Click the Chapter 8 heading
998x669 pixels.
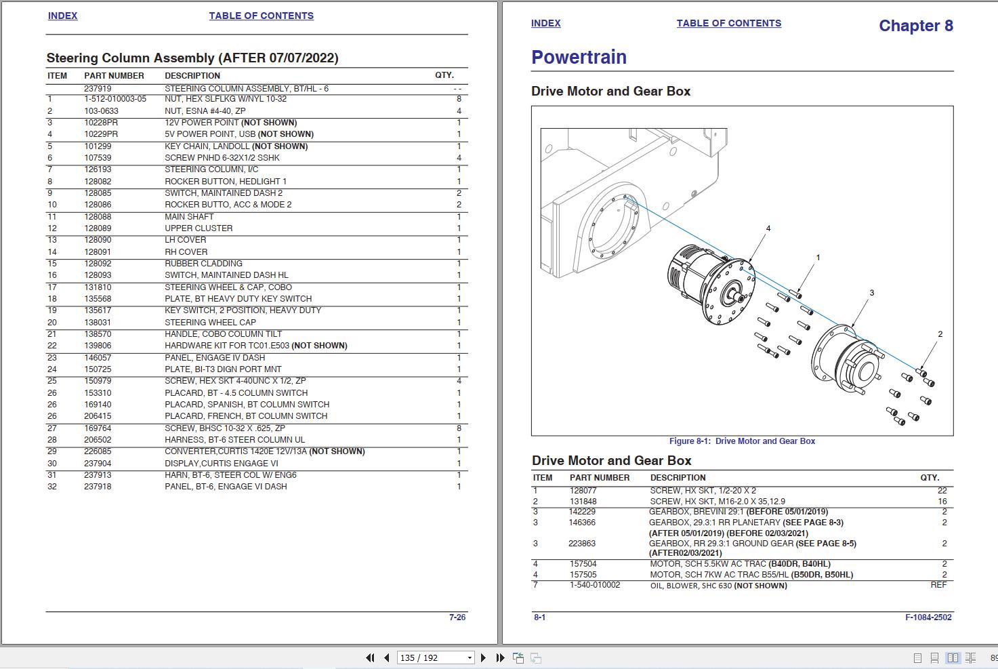[916, 26]
